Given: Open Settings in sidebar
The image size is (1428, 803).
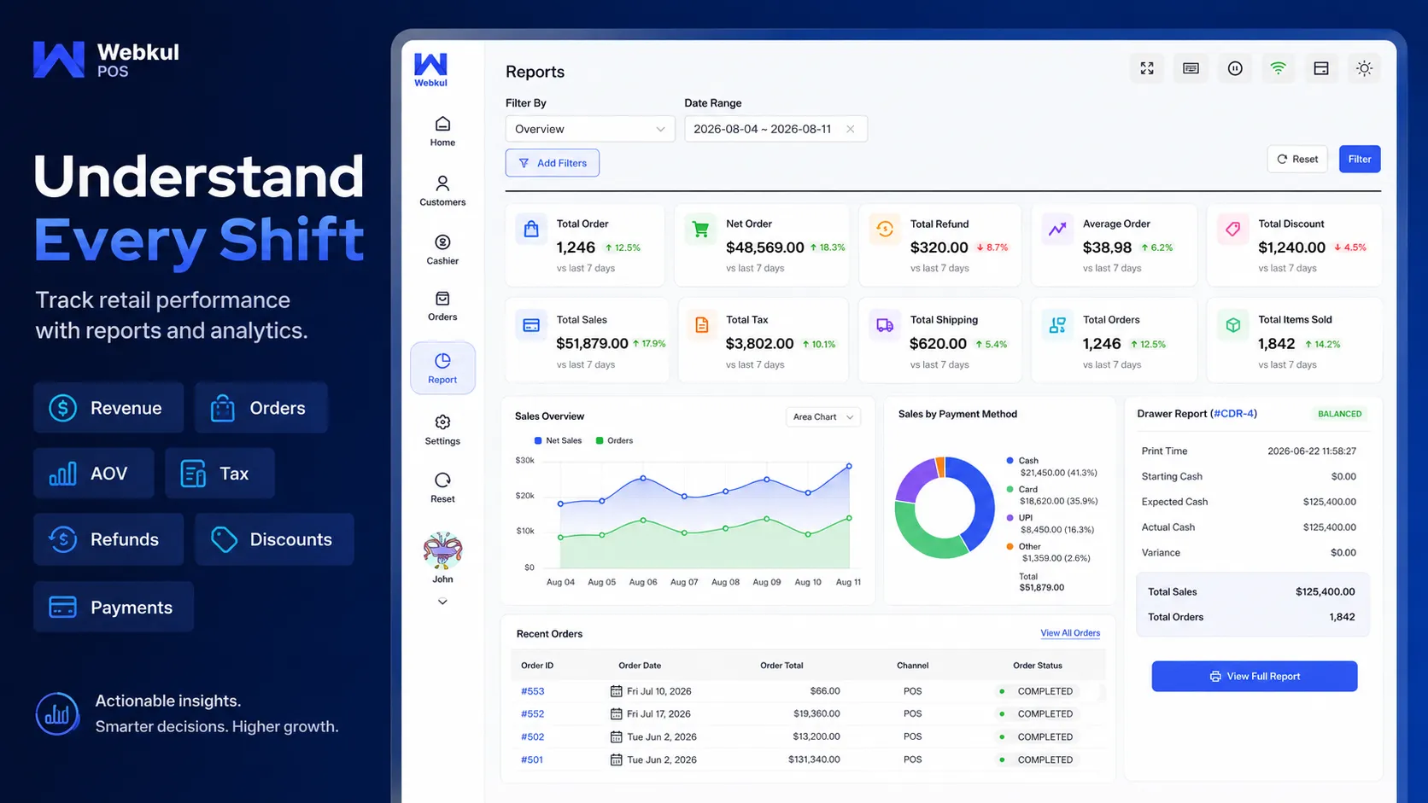Looking at the screenshot, I should (x=442, y=430).
